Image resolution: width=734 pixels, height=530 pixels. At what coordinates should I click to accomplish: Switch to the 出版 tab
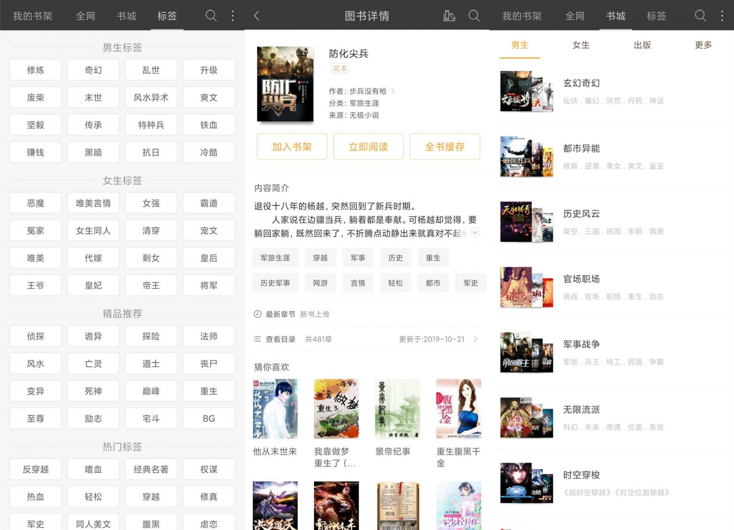[642, 45]
